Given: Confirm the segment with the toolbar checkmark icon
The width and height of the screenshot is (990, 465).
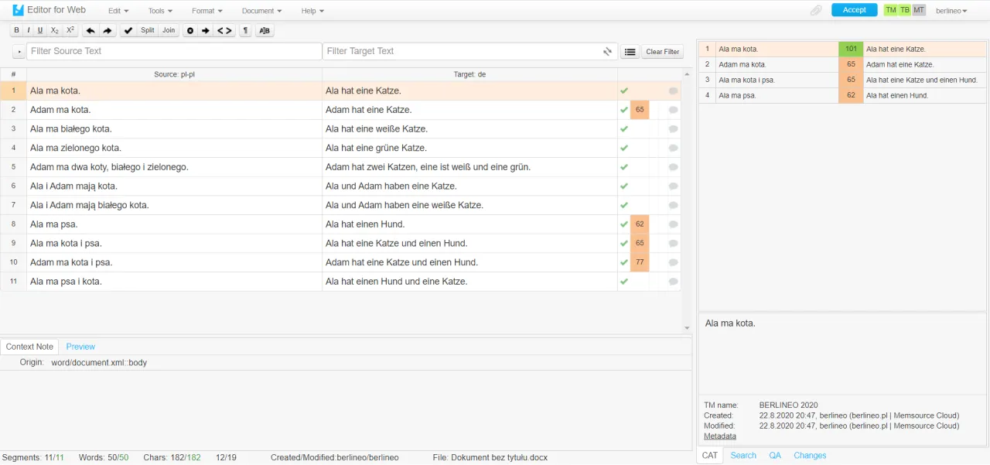Looking at the screenshot, I should (x=128, y=30).
